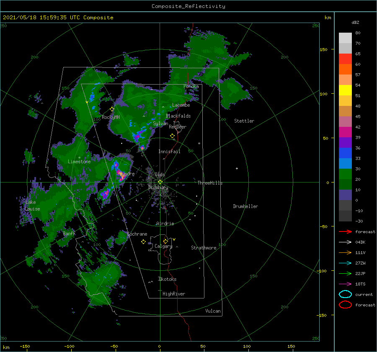Click the HighRiver city label
The height and width of the screenshot is (352, 377).
pyautogui.click(x=174, y=294)
